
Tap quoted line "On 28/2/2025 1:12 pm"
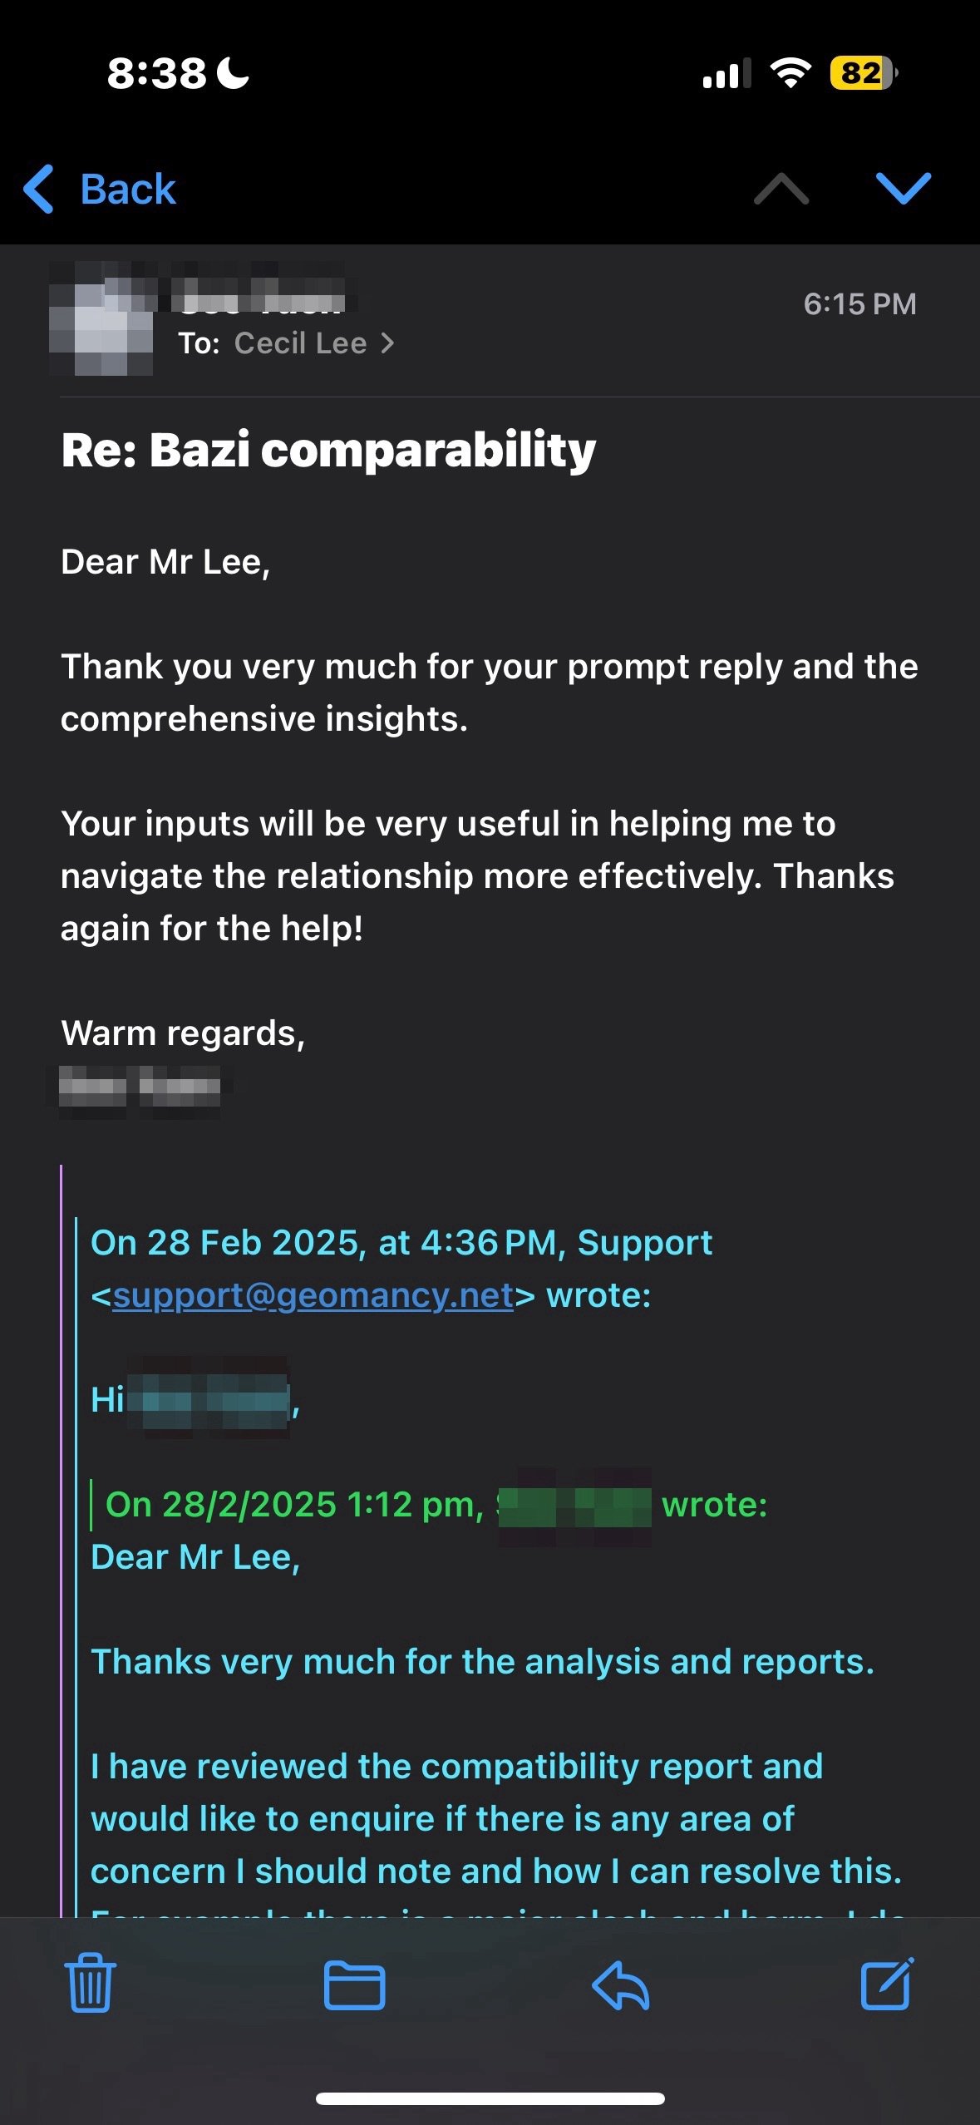coord(295,1505)
